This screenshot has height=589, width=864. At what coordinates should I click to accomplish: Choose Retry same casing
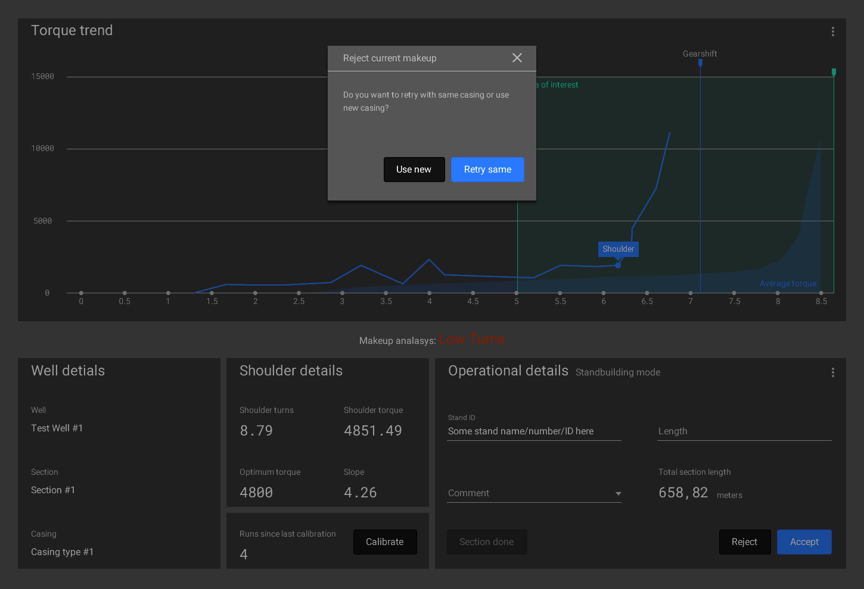pos(487,170)
